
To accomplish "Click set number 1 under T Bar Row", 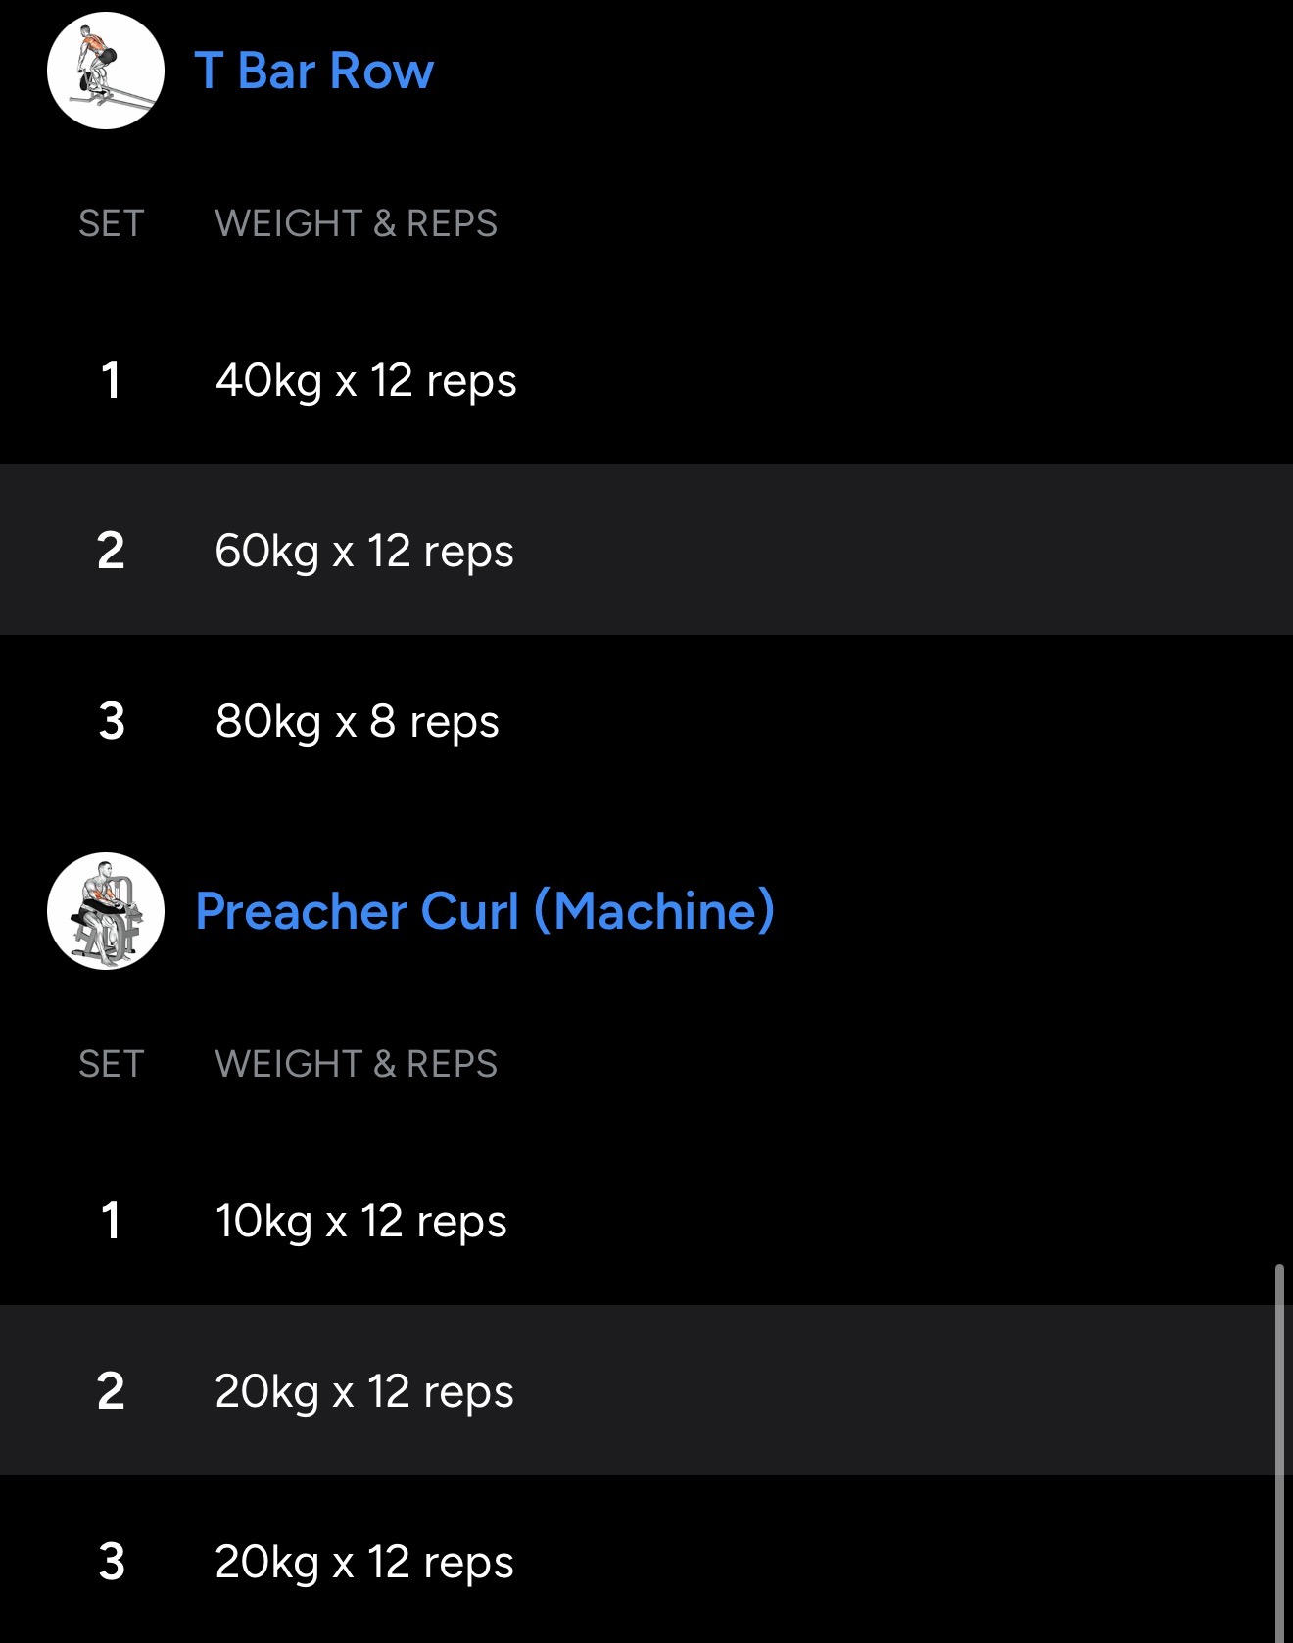I will 111,380.
